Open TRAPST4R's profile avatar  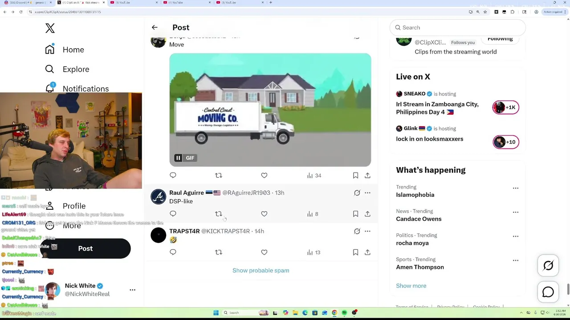[158, 235]
